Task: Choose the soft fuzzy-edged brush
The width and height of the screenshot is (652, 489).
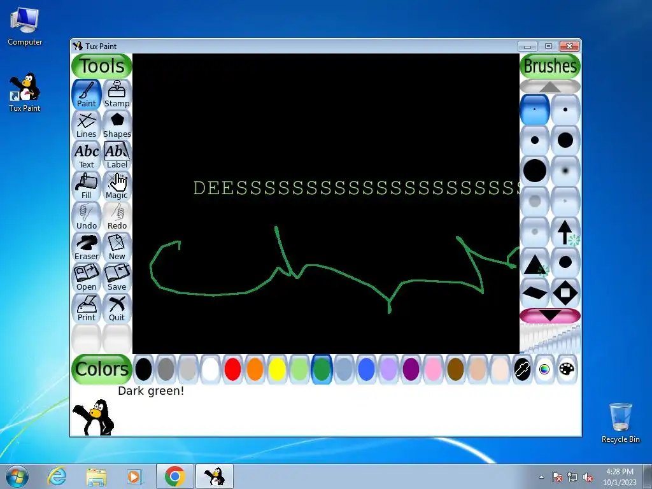Action: [x=565, y=171]
